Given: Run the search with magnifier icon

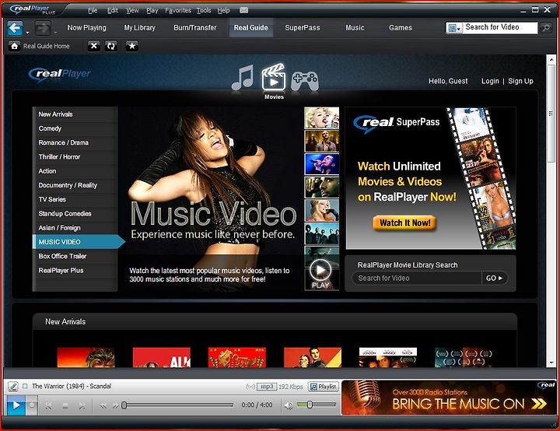Looking at the screenshot, I should point(546,27).
